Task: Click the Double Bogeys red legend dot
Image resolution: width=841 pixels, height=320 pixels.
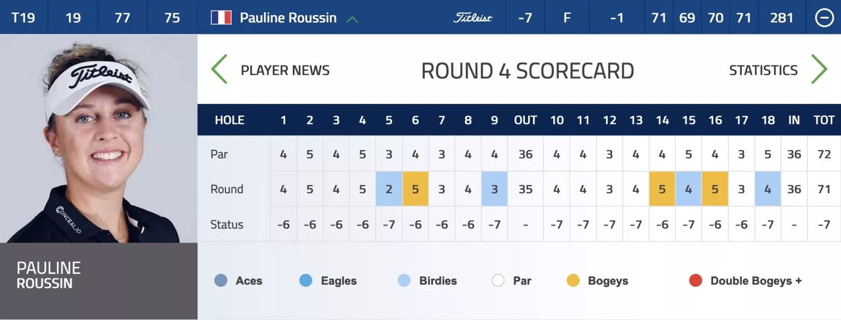Action: (696, 281)
